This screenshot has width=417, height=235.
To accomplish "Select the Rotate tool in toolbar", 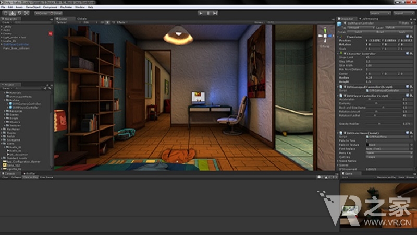I will 19,13.
